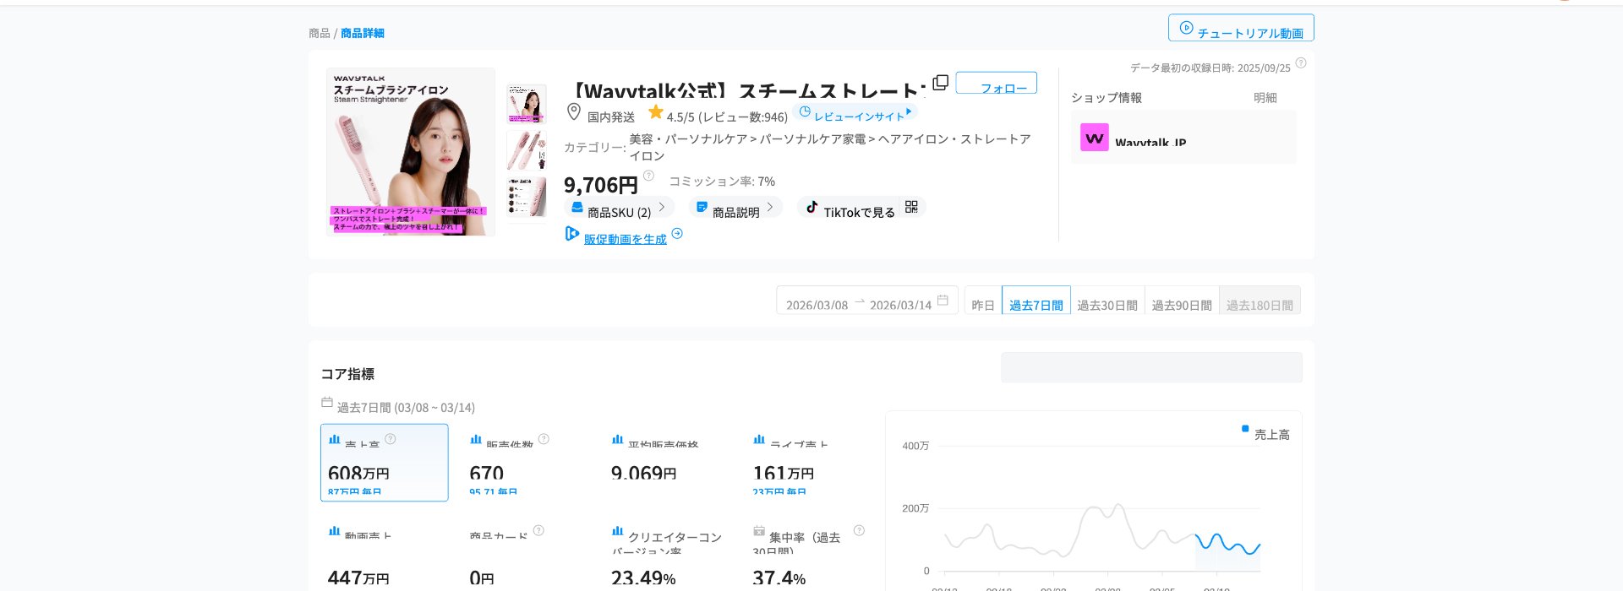The image size is (1623, 591).
Task: Click the bar chart icon on クリエイターコンバージョン率
Action: click(x=617, y=531)
